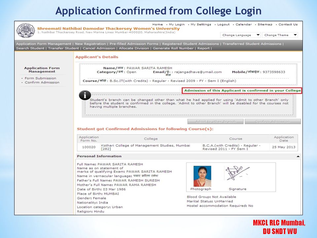Open Registered Student Admissions menu
The image size is (317, 238).
point(191,44)
